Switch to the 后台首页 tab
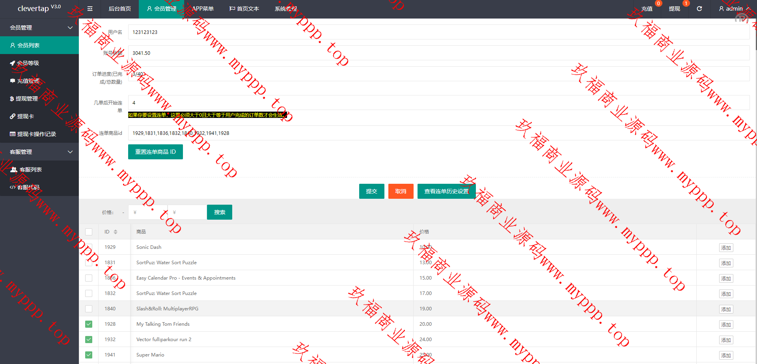Screen dimensions: 757x364 point(119,9)
